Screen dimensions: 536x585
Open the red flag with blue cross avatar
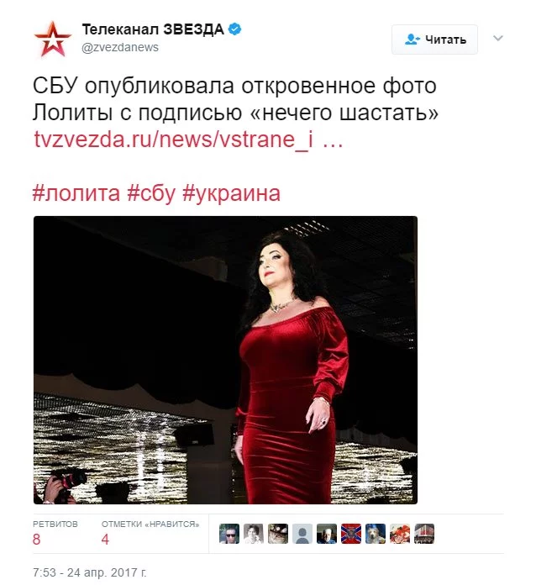click(x=351, y=534)
